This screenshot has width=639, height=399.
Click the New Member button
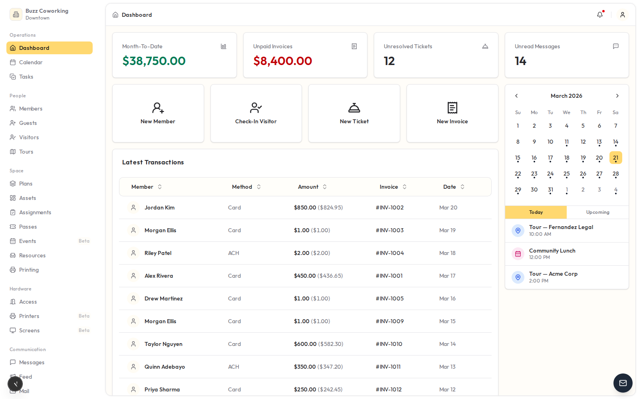[158, 113]
